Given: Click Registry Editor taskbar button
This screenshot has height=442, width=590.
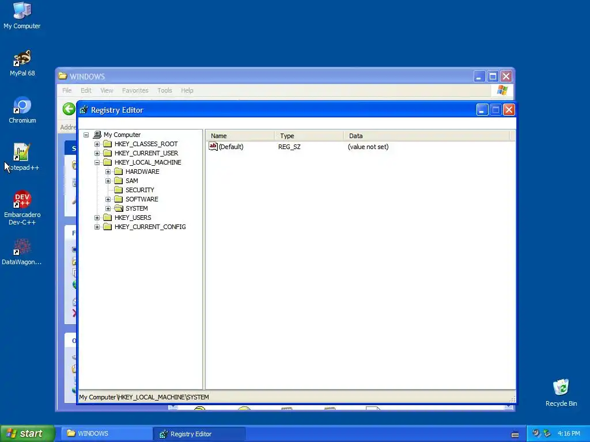Looking at the screenshot, I should (199, 434).
